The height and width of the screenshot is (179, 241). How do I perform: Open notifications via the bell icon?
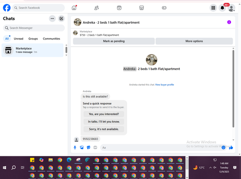[x=222, y=8]
